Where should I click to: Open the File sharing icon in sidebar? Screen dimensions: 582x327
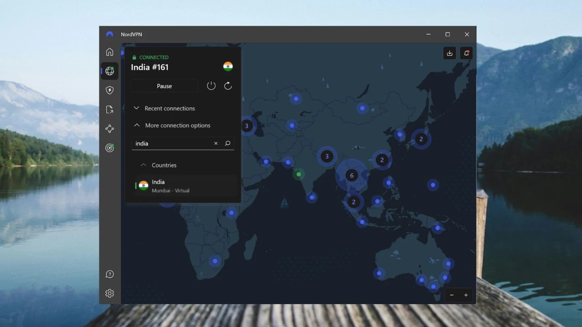[110, 110]
